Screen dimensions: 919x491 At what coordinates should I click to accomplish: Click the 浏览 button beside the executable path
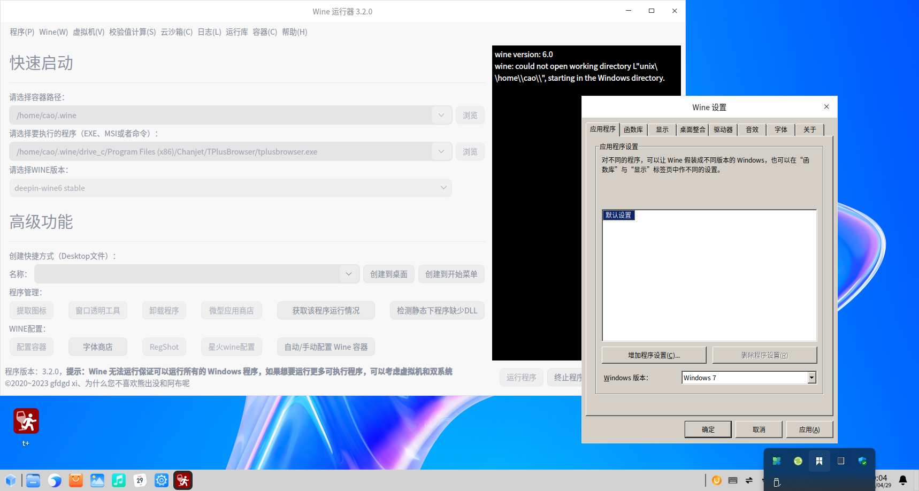coord(470,151)
